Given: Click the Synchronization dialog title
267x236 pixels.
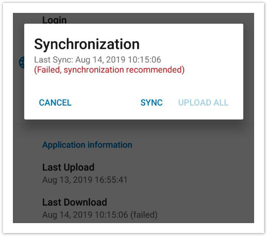Looking at the screenshot, I should point(87,44).
